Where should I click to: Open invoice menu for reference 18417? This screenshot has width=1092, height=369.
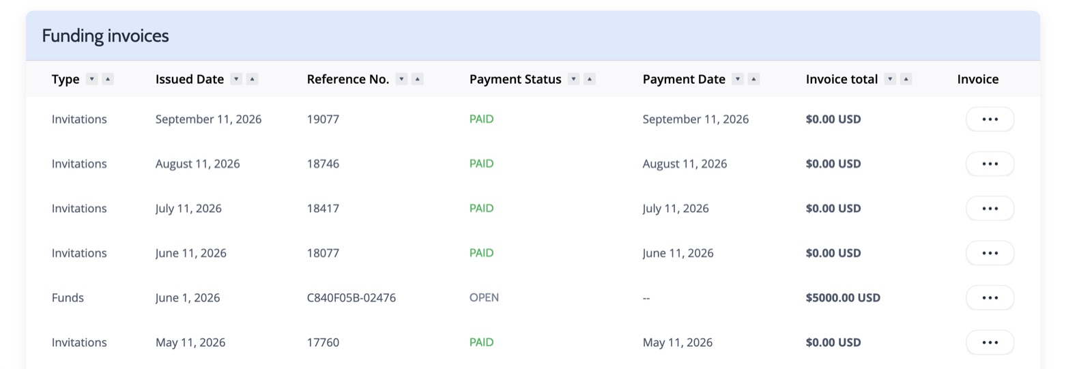click(x=990, y=209)
